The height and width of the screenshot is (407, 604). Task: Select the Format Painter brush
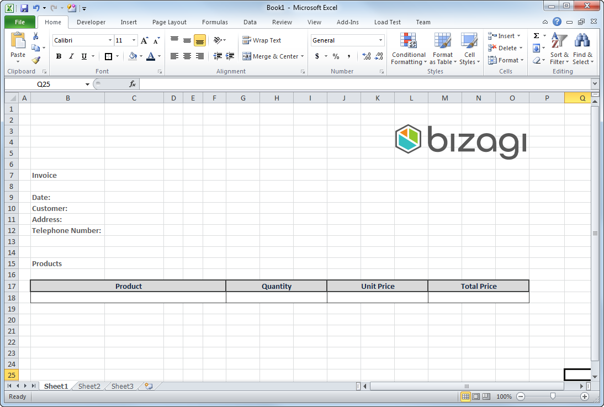(x=36, y=60)
